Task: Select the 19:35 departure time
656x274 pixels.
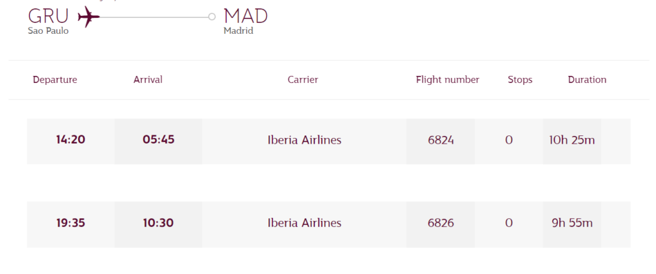Action: tap(70, 224)
